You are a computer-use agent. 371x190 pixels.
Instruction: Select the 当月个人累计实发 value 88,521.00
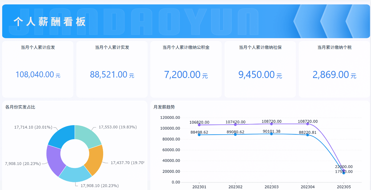pos(109,75)
